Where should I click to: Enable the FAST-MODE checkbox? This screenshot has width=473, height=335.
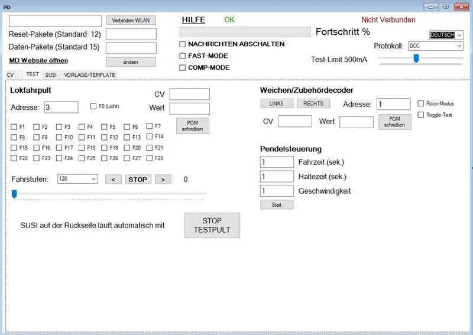pos(183,56)
